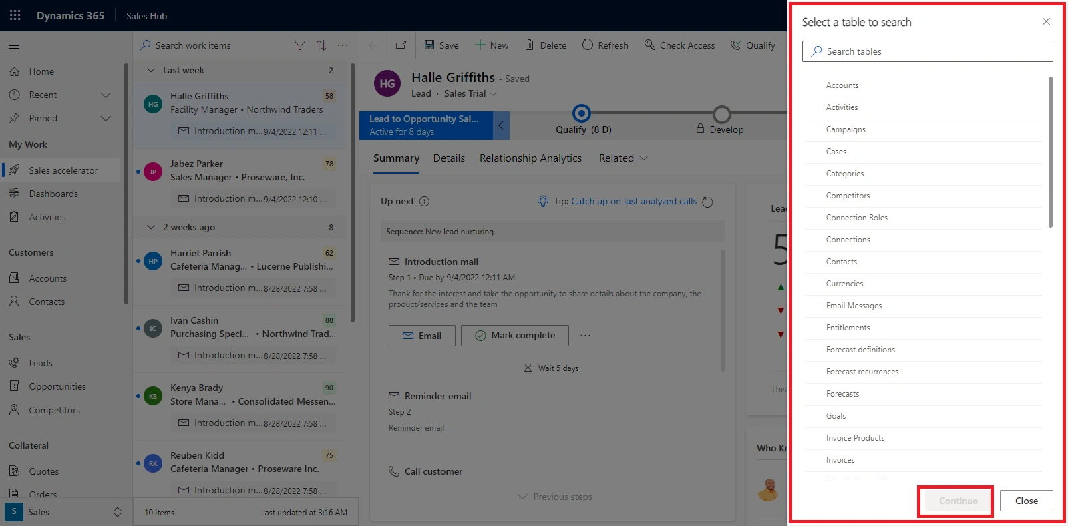The width and height of the screenshot is (1068, 526).
Task: Open work list more options ellipsis
Action: [x=343, y=45]
